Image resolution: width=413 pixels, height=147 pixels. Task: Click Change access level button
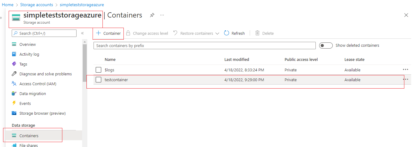(x=147, y=33)
